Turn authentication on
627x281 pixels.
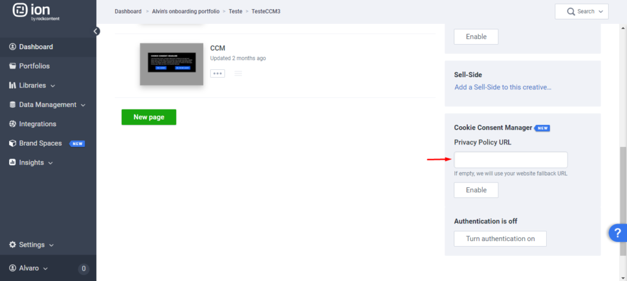click(x=500, y=239)
